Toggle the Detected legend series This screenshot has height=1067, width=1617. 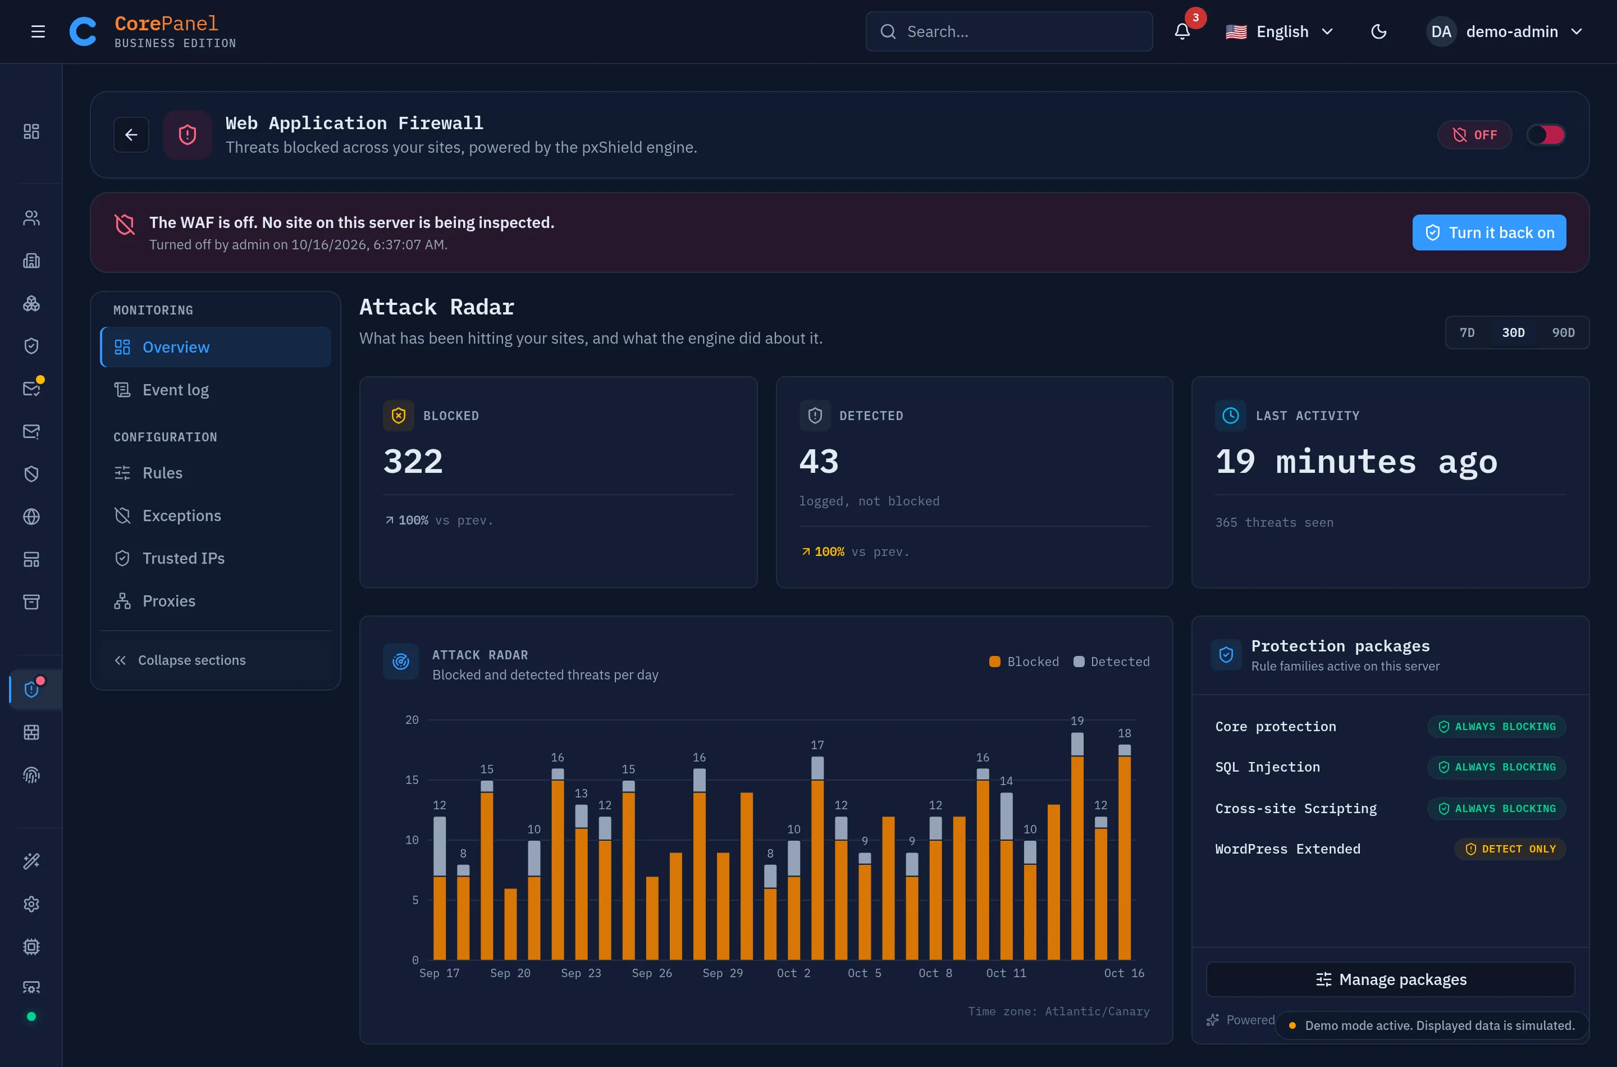coord(1112,662)
